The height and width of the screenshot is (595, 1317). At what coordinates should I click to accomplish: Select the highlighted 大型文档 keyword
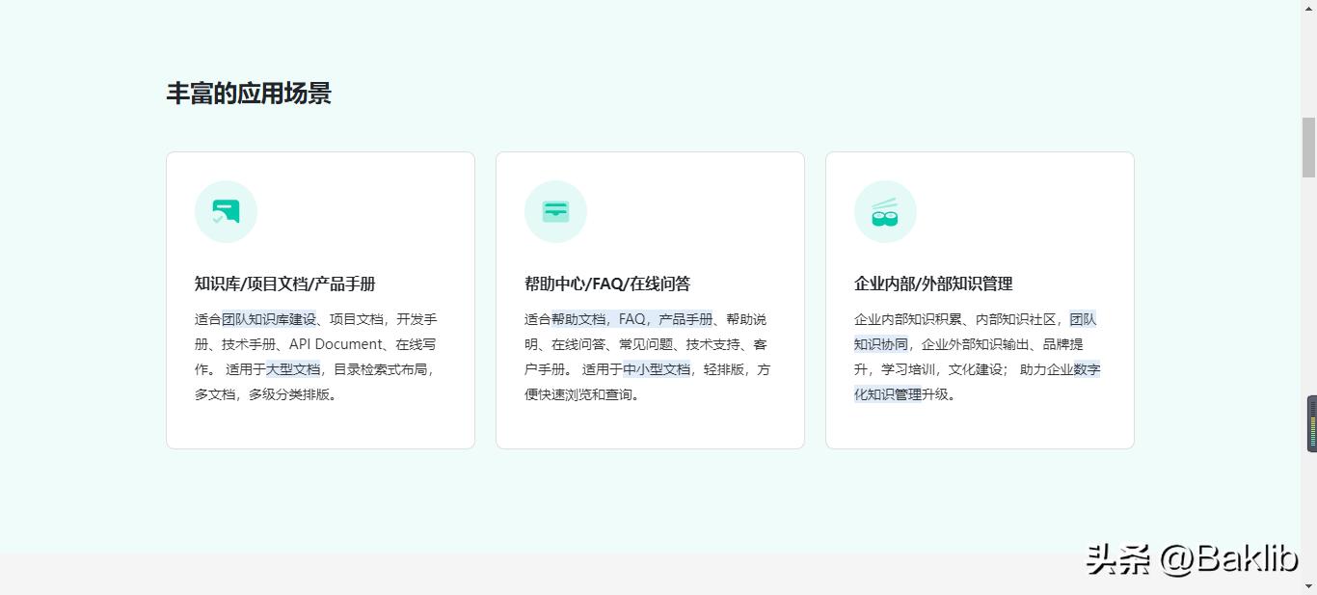tap(293, 368)
